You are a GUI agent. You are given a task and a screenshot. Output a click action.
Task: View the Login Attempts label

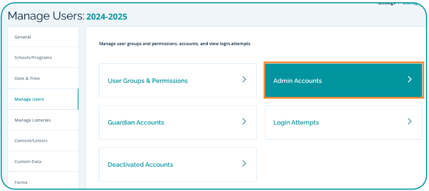(x=296, y=123)
